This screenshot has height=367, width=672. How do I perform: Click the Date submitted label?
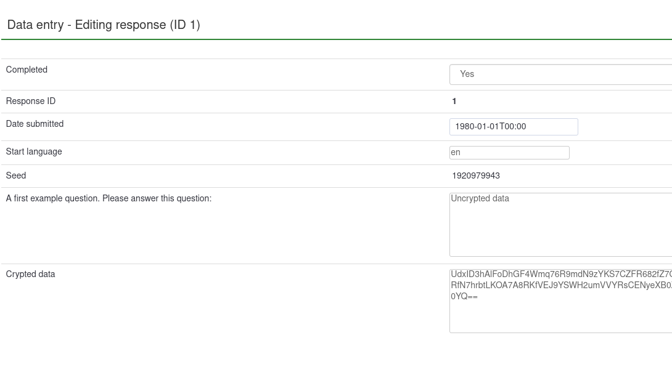(x=35, y=124)
